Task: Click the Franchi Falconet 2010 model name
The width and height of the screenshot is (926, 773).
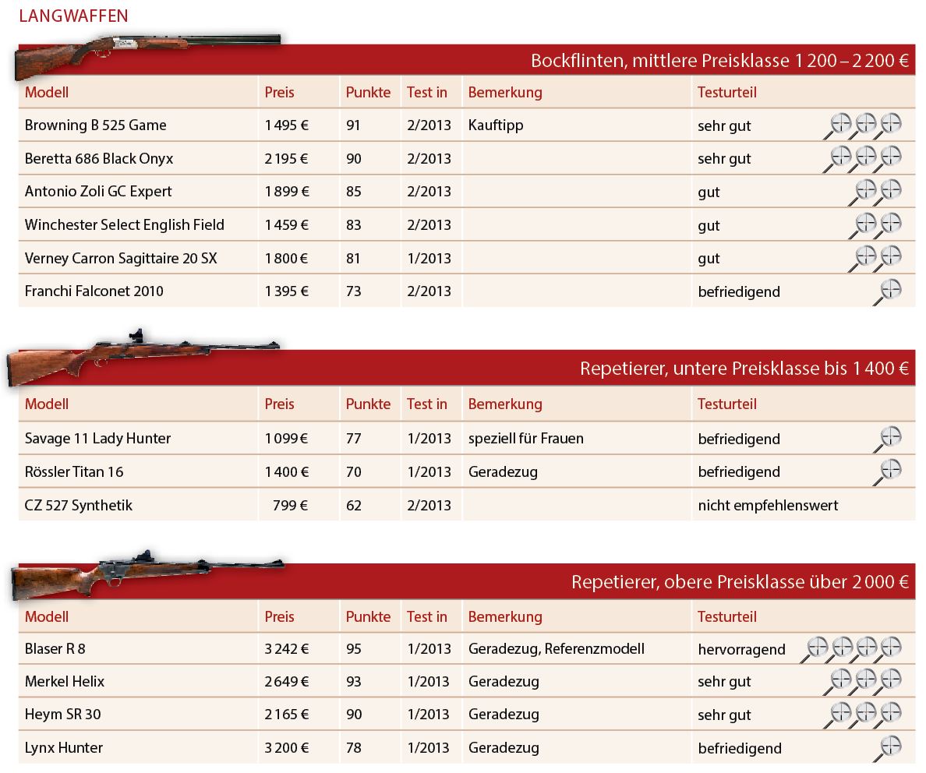Action: (94, 291)
